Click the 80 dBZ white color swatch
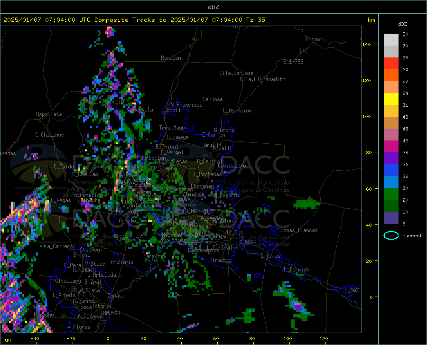The width and height of the screenshot is (427, 345). 391,39
